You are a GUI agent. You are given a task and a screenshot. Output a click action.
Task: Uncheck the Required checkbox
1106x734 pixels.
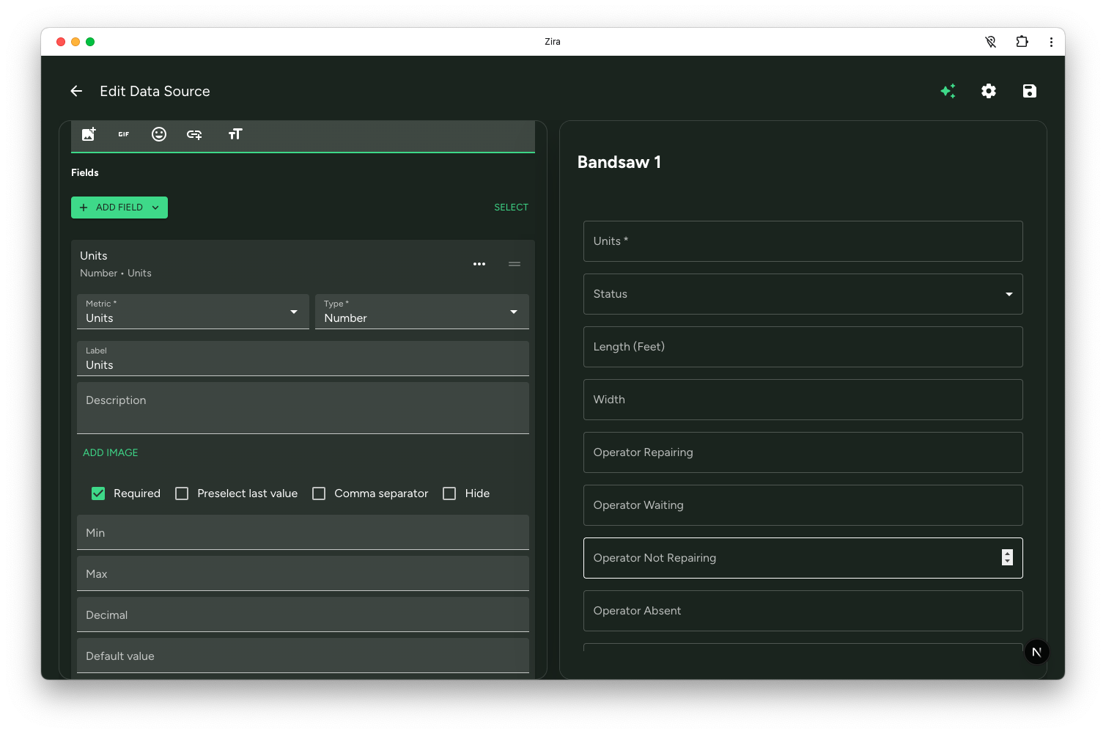coord(98,493)
